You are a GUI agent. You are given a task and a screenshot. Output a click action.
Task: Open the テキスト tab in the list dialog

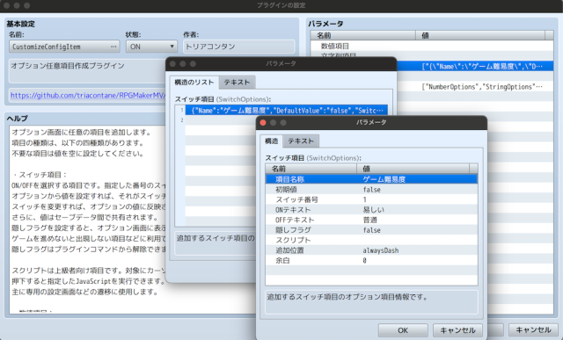pyautogui.click(x=237, y=83)
